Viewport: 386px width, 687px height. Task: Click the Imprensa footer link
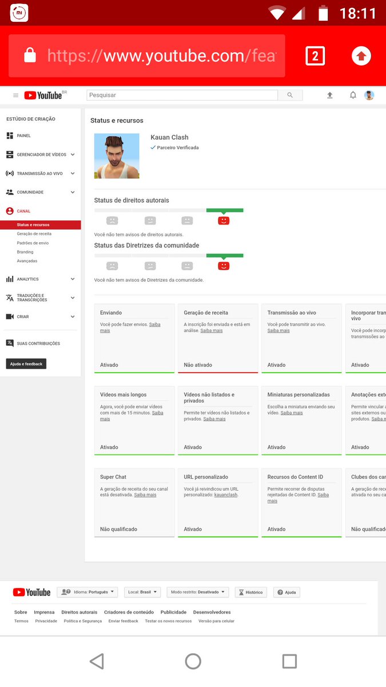point(44,612)
